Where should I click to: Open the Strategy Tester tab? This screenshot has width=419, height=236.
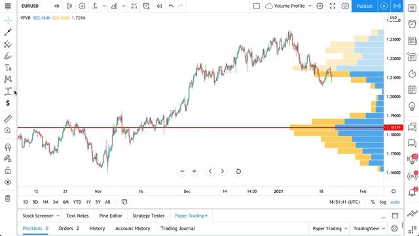(x=149, y=216)
